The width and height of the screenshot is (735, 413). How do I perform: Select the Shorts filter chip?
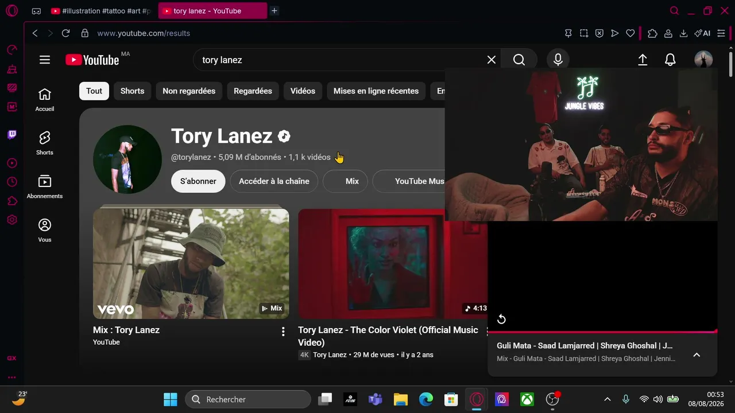coord(132,91)
